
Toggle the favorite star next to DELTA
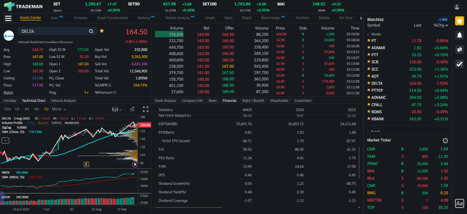[x=102, y=31]
